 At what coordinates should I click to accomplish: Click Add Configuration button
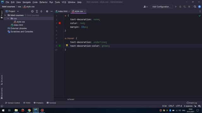point(162,7)
